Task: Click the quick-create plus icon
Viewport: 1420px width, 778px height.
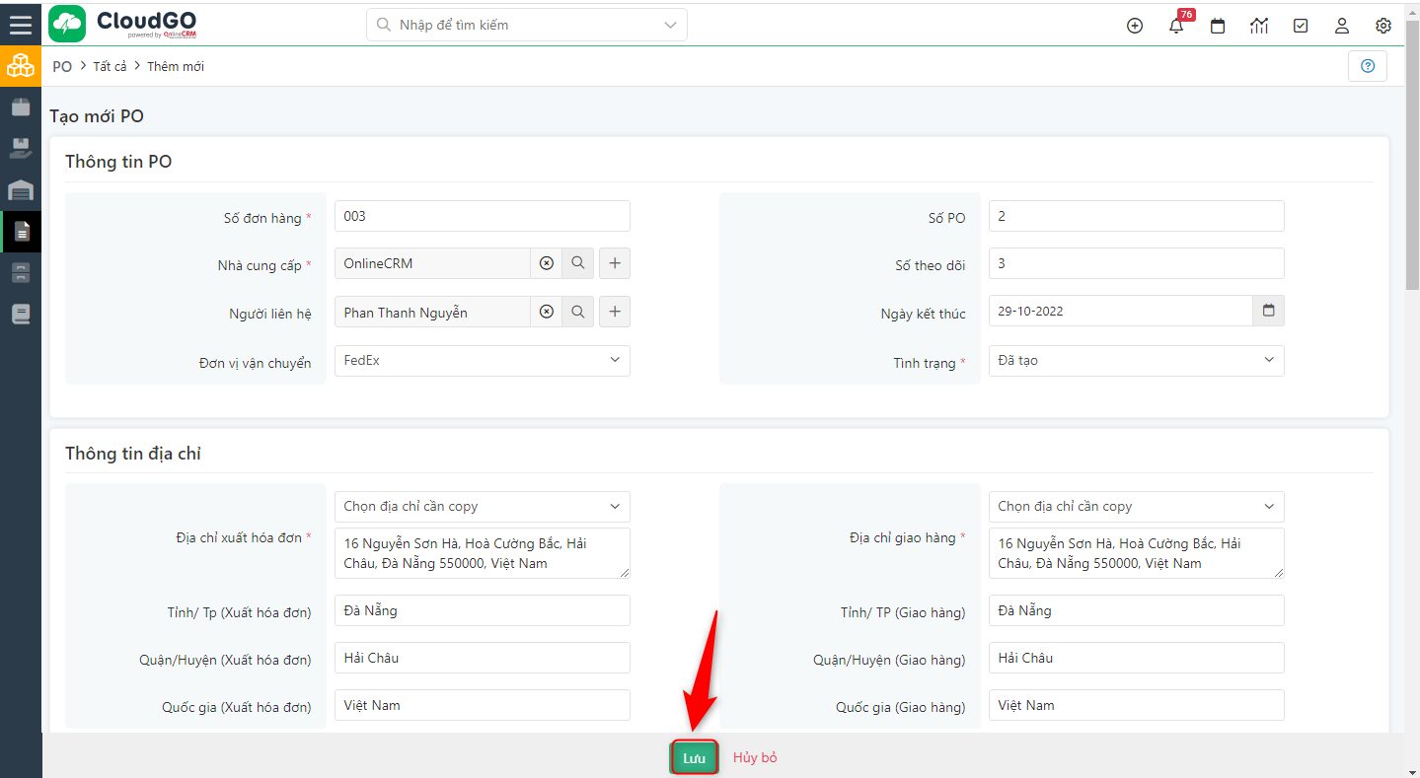Action: 1134,26
